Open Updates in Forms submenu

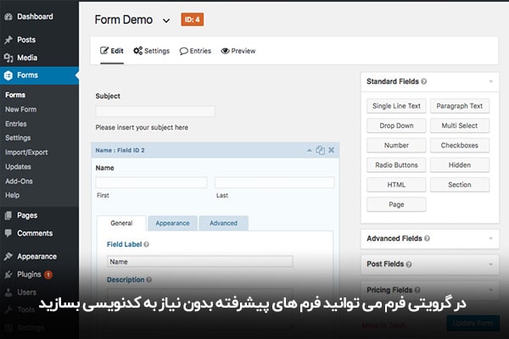pos(18,167)
